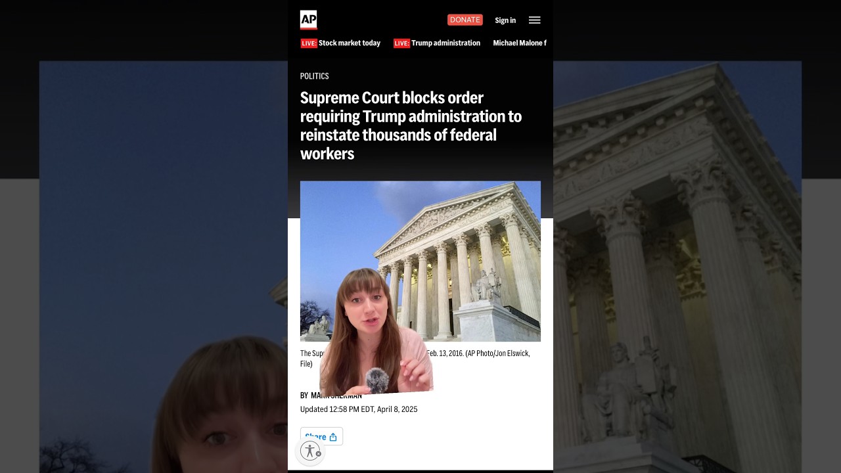Click the AP logo
841x473 pixels.
pyautogui.click(x=308, y=20)
